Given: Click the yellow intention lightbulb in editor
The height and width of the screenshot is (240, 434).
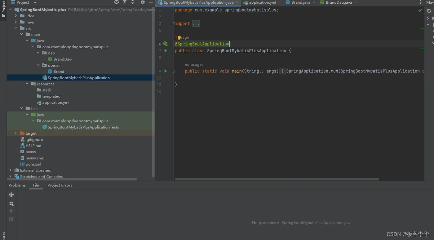Looking at the screenshot, I should (179, 38).
